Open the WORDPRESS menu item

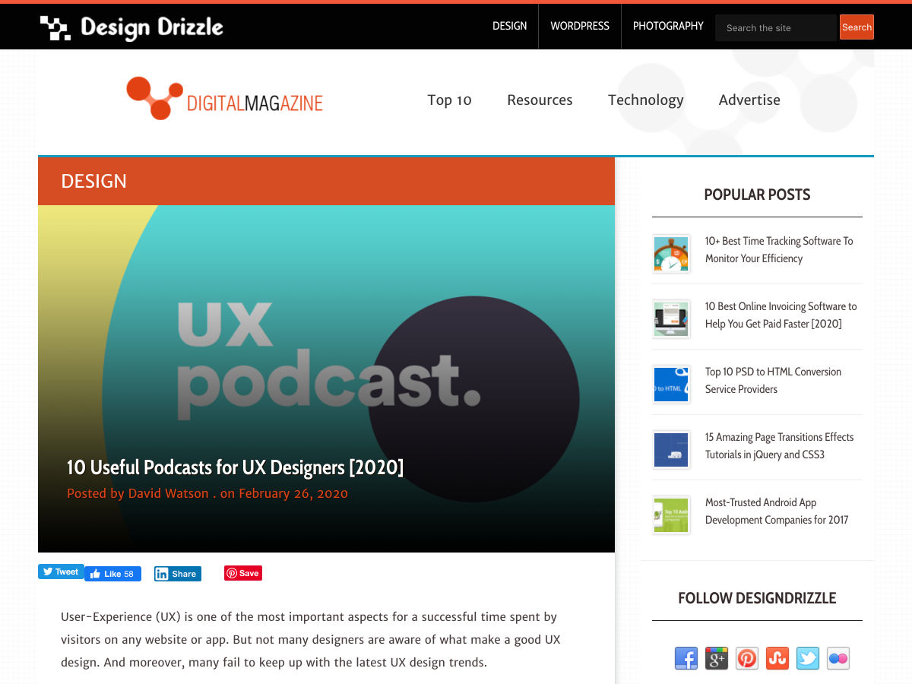click(580, 26)
